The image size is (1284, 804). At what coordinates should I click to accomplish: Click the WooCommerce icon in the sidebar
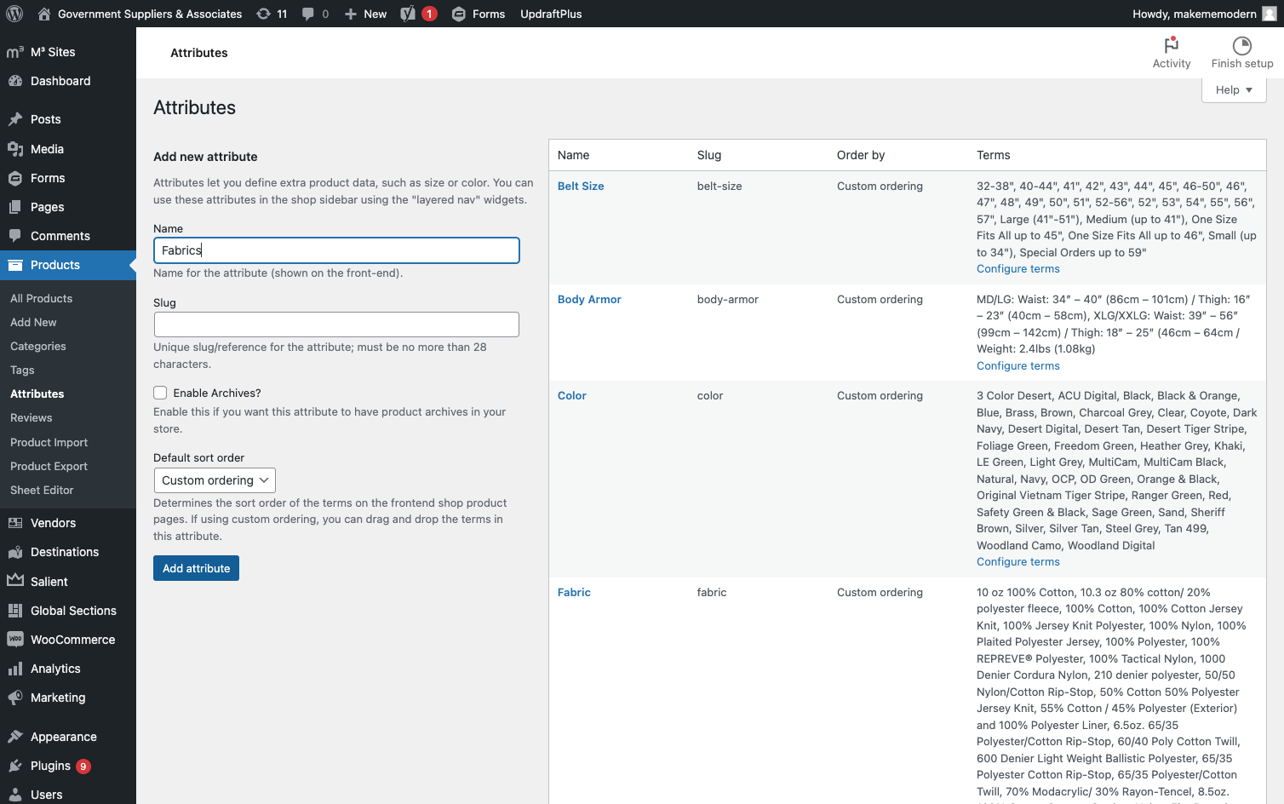[x=15, y=640]
